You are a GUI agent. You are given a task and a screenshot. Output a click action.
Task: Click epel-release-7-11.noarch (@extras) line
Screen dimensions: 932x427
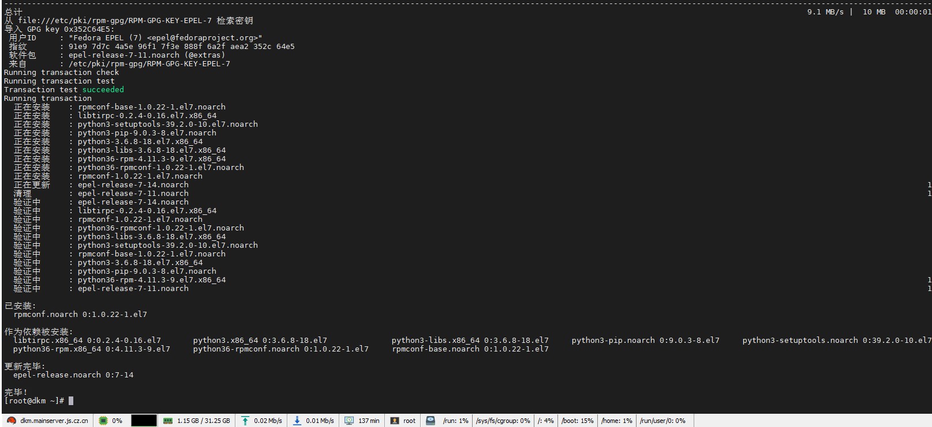click(147, 55)
